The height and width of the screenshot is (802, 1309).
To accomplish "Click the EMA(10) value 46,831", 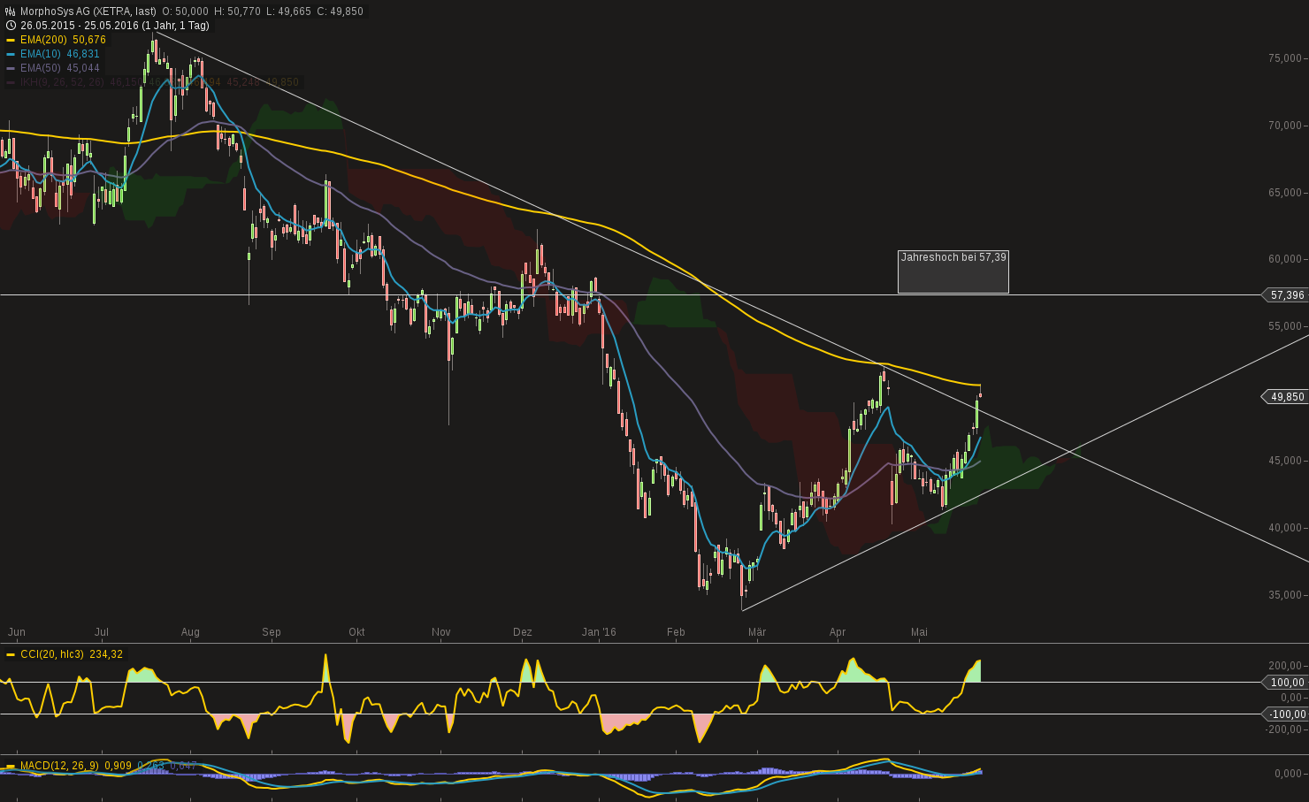I will 83,54.
